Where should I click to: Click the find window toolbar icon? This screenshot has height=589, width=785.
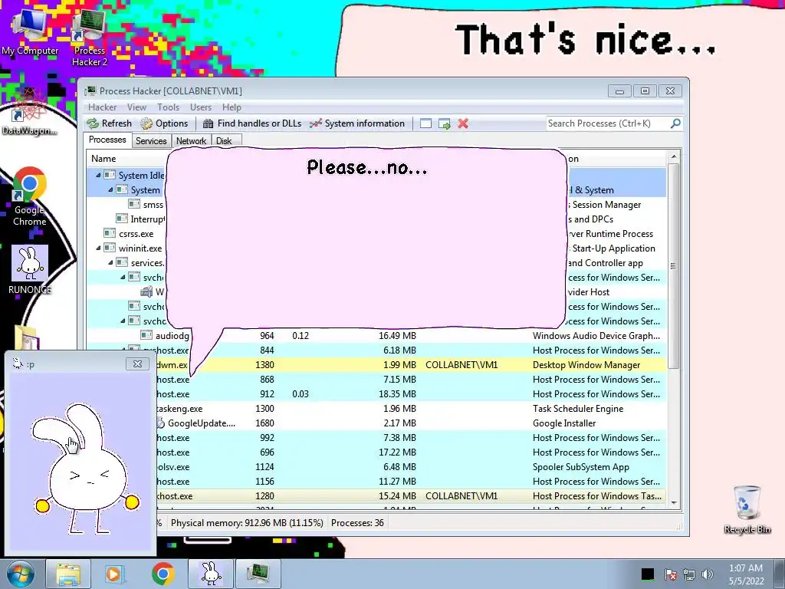pyautogui.click(x=425, y=123)
